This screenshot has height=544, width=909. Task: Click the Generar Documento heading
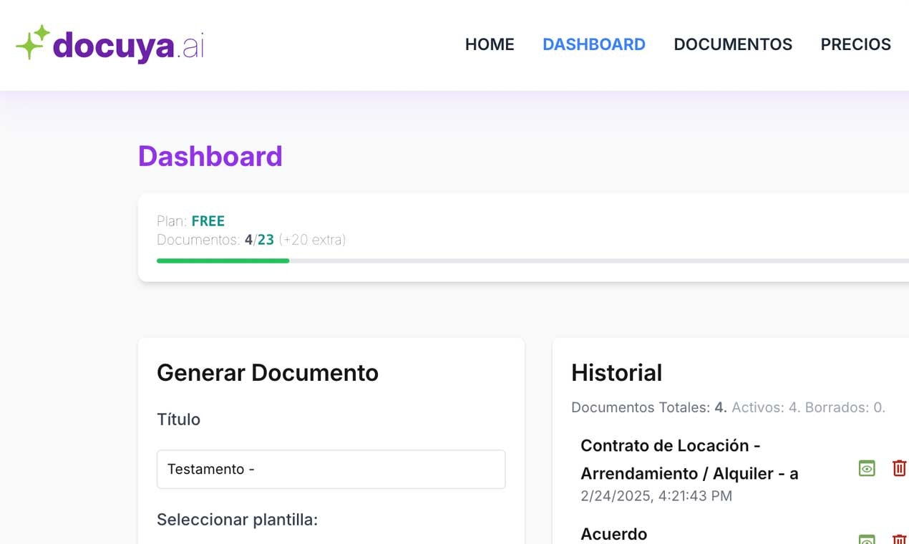point(267,372)
